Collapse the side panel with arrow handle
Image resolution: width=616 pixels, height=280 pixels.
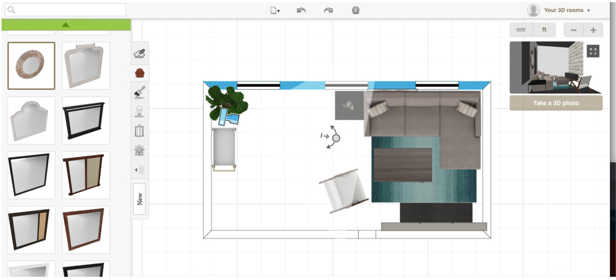(139, 170)
